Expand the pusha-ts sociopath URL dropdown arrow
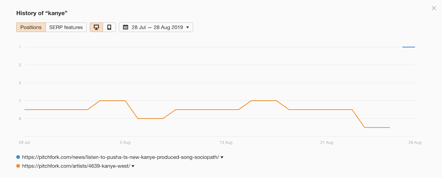The height and width of the screenshot is (178, 442). tap(222, 157)
